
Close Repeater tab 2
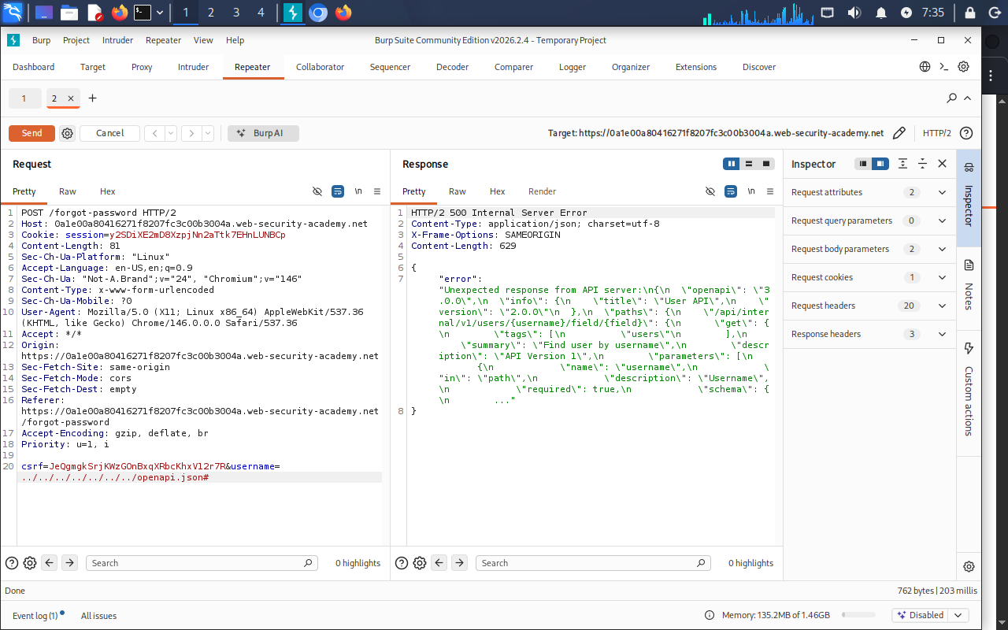pos(70,98)
